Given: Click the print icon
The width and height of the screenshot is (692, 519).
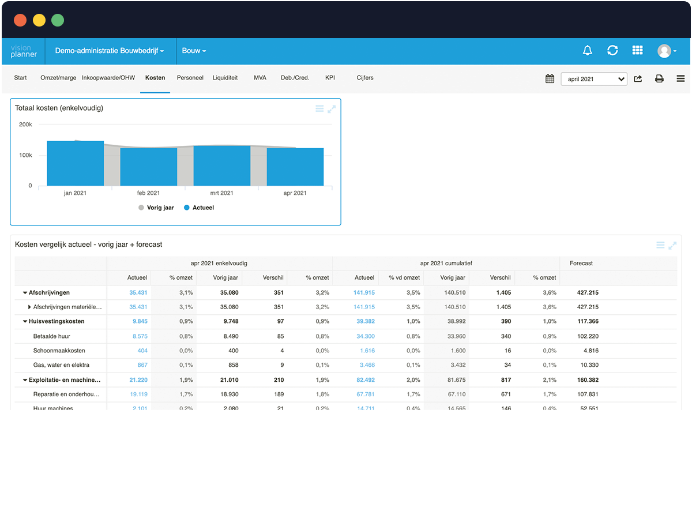Looking at the screenshot, I should [659, 79].
